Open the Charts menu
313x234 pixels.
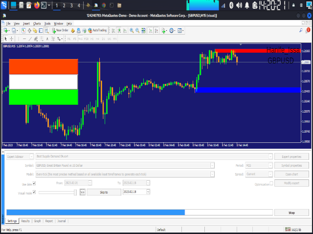pos(37,23)
